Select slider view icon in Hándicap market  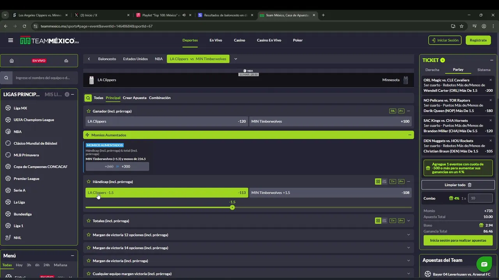click(384, 182)
